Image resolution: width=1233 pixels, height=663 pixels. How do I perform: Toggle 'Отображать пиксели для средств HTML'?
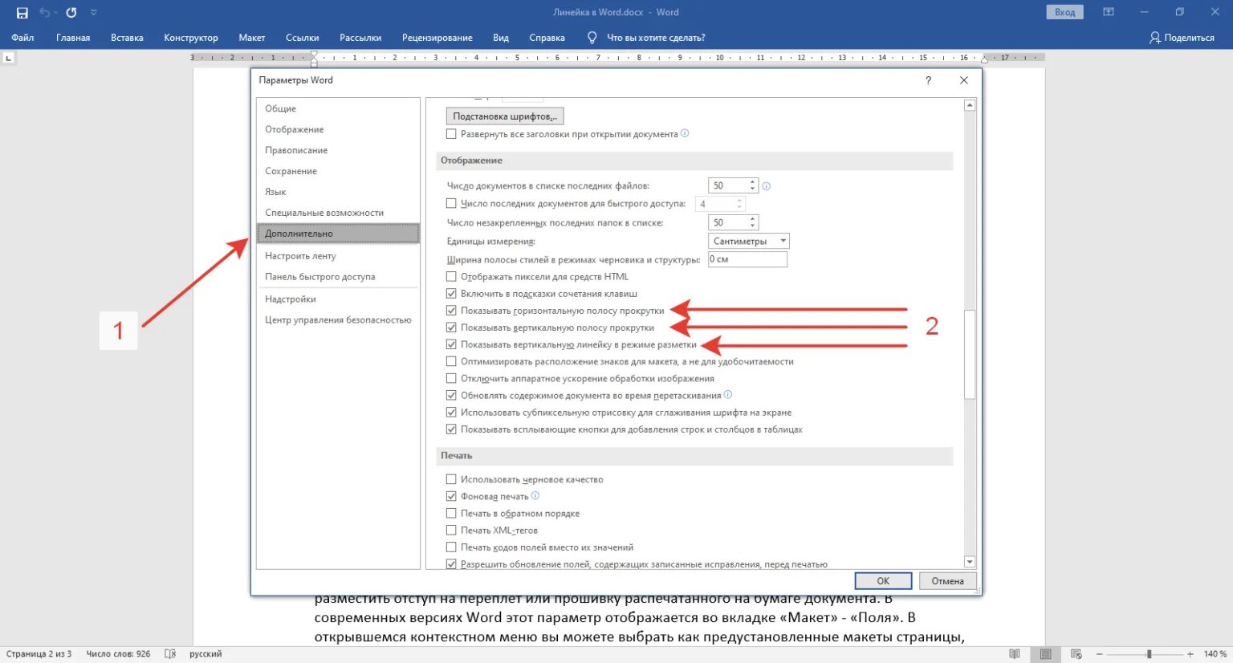[451, 277]
